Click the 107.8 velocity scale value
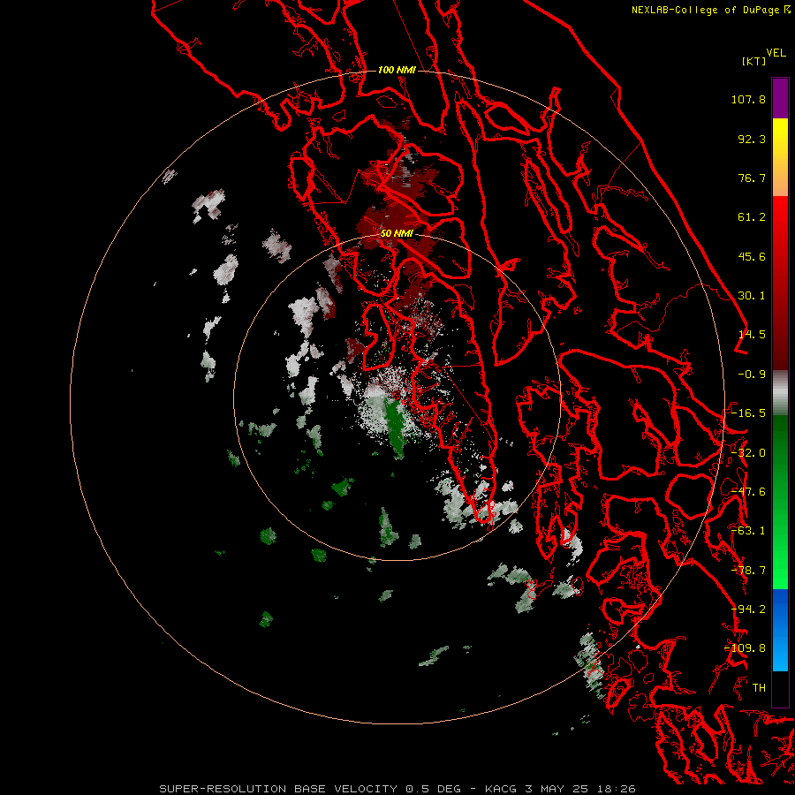The width and height of the screenshot is (795, 795). tap(748, 99)
